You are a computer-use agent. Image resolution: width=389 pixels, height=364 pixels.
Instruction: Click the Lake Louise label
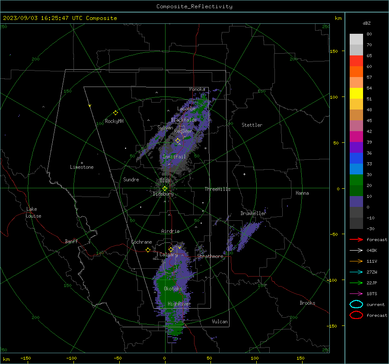pyautogui.click(x=33, y=213)
